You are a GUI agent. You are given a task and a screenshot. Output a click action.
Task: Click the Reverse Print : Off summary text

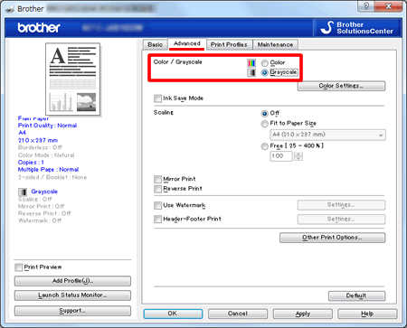44,213
